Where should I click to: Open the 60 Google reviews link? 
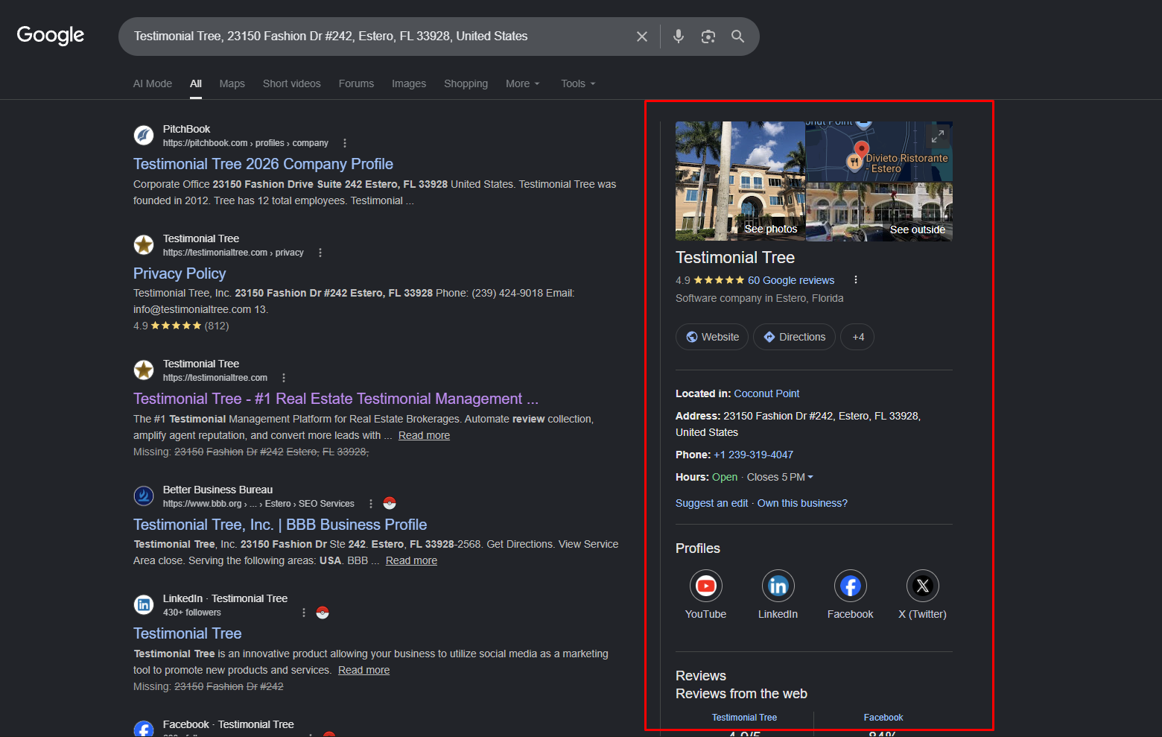791,280
